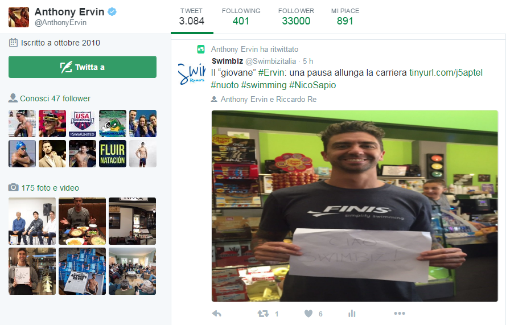Select the TWEET 3.084 tab
This screenshot has height=325, width=506.
[192, 17]
